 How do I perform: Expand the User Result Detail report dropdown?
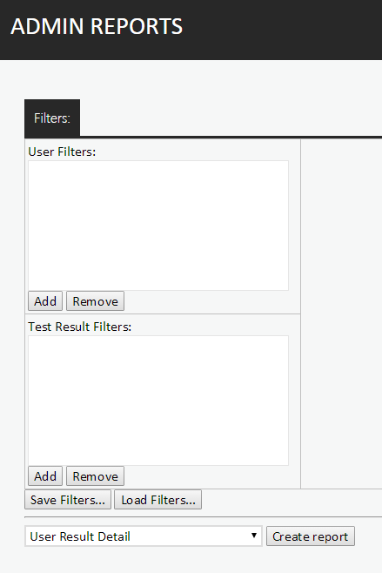[x=144, y=536]
